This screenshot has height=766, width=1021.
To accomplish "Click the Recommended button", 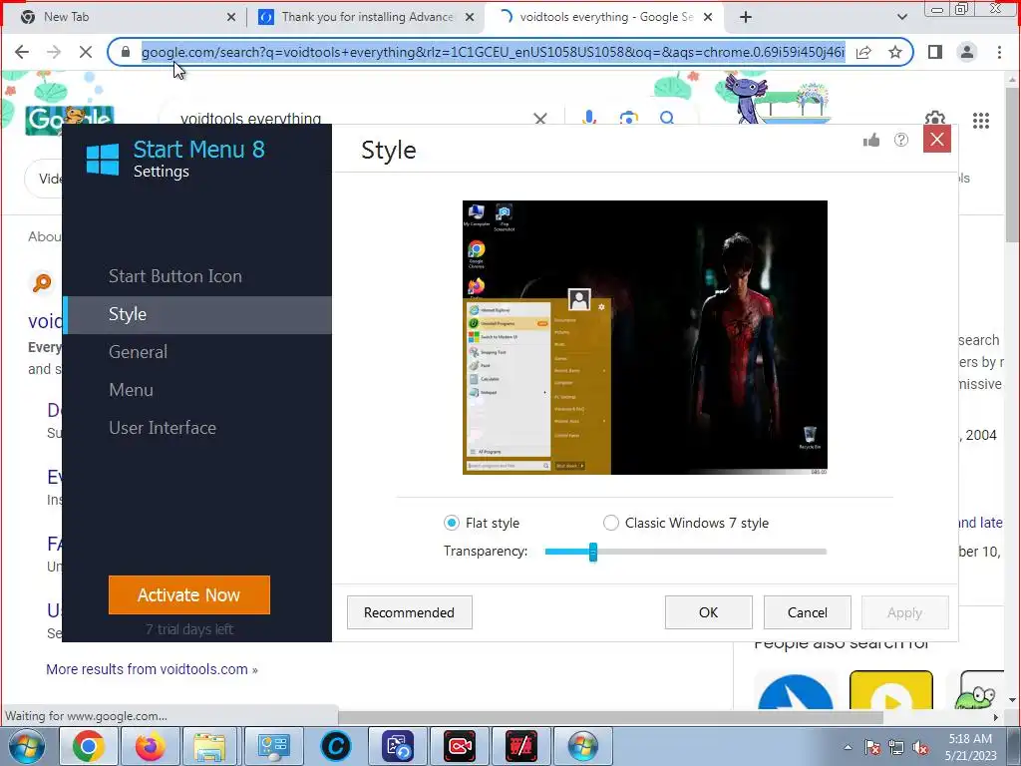I will pos(409,612).
